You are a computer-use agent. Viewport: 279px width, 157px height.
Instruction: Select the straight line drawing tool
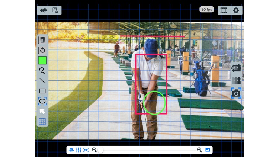pos(42,81)
